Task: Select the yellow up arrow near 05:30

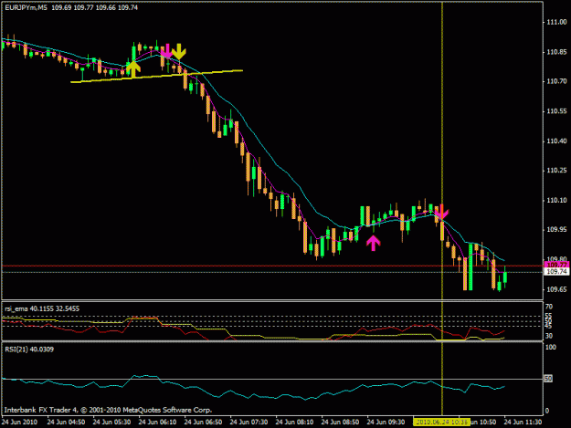Action: click(133, 69)
